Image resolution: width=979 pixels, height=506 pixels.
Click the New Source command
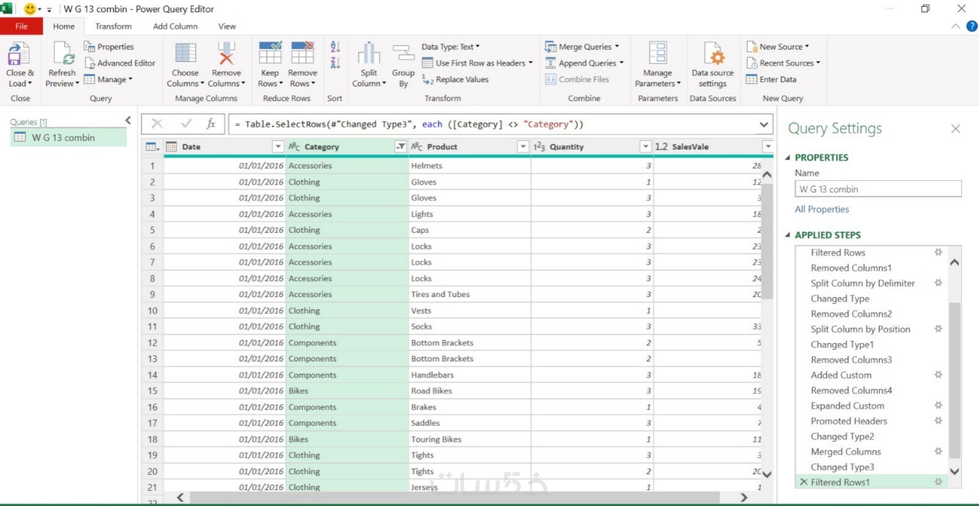tap(778, 47)
